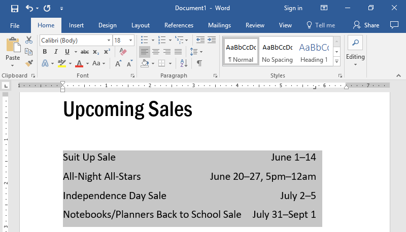Screen dimensions: 406x232
Task: Toggle show paragraph marks (pilcrow)
Action: coord(199,63)
